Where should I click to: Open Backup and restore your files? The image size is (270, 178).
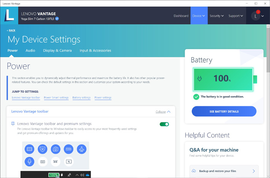[x=224, y=171]
